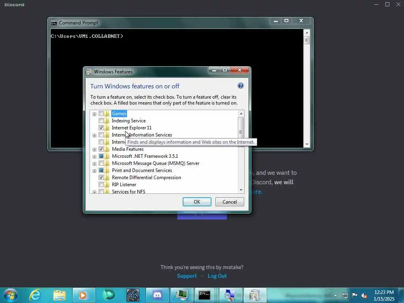Open the network tray icon
404x303 pixels.
pos(345,296)
